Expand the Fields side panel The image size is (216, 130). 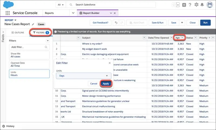(3, 36)
